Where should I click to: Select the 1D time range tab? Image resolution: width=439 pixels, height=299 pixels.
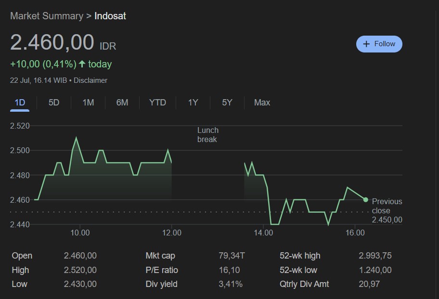20,103
